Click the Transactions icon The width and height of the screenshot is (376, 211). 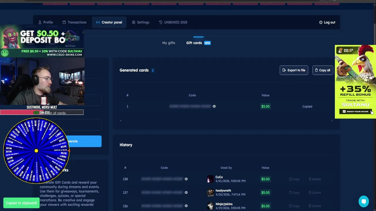pyautogui.click(x=64, y=22)
